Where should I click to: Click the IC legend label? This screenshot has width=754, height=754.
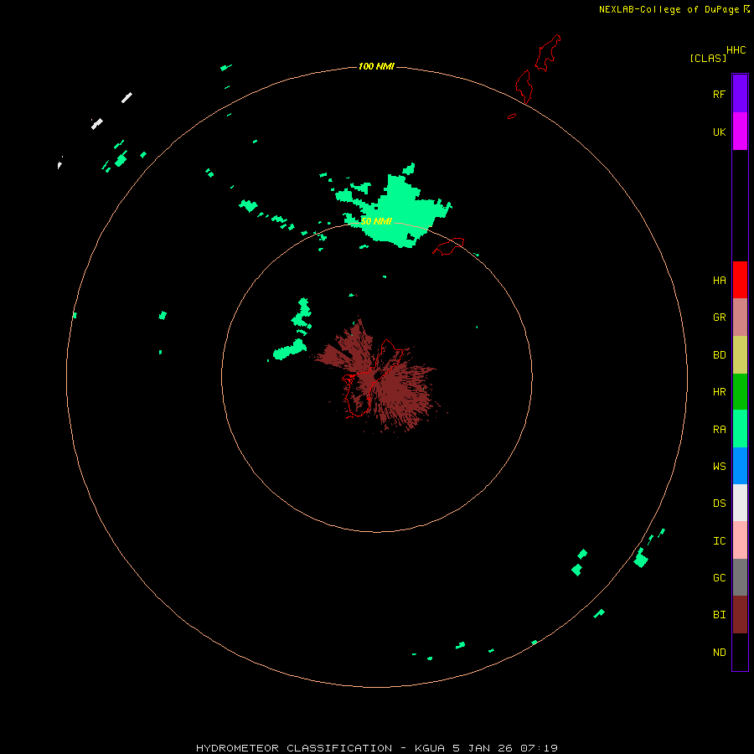(x=719, y=541)
